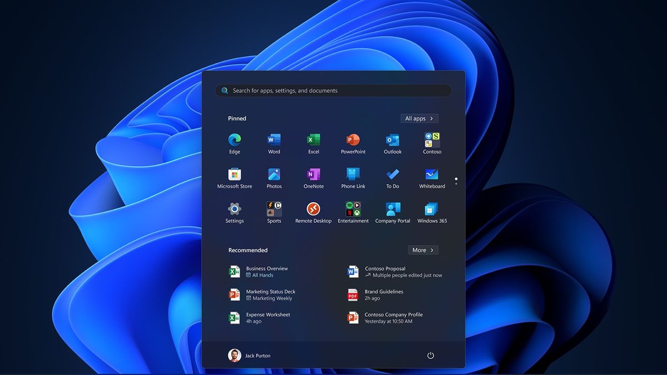Go to the second pinned apps page dot
Screen dimensions: 667x375
(456, 183)
